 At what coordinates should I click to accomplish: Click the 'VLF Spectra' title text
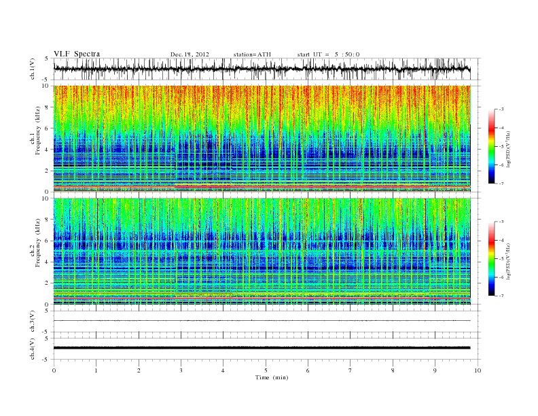[x=77, y=54]
